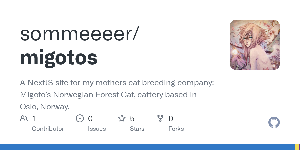Image resolution: width=300 pixels, height=150 pixels.
Task: Click the issues count number 0
Action: [x=90, y=119]
